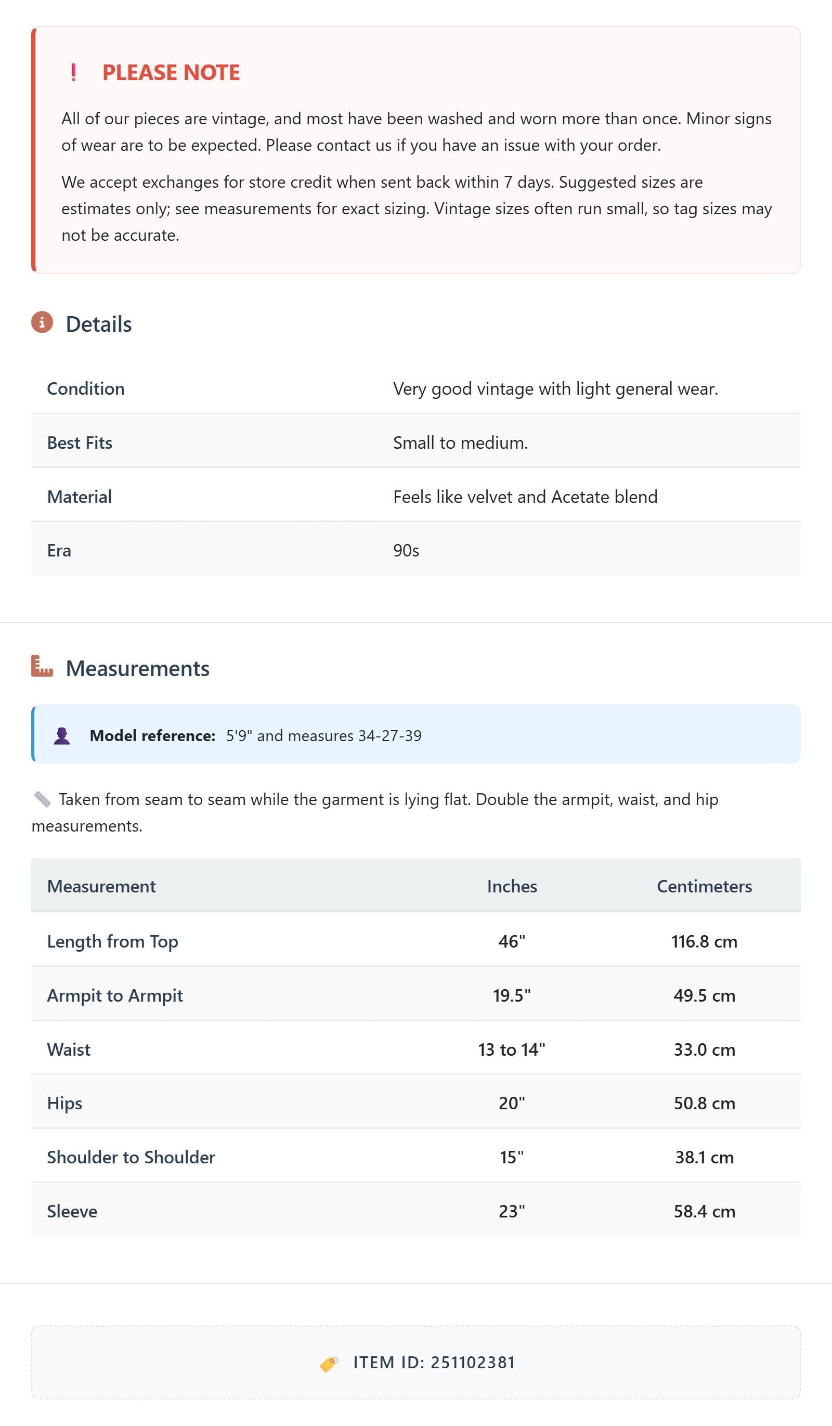Click the Details section heading
This screenshot has width=832, height=1426.
click(98, 324)
